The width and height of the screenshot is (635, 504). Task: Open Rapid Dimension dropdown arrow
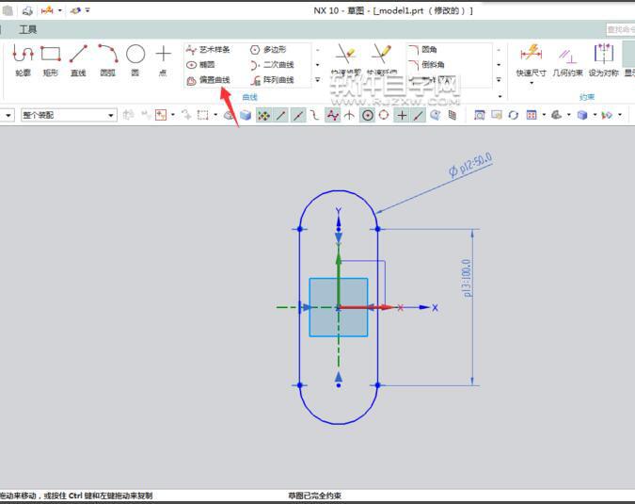click(532, 83)
